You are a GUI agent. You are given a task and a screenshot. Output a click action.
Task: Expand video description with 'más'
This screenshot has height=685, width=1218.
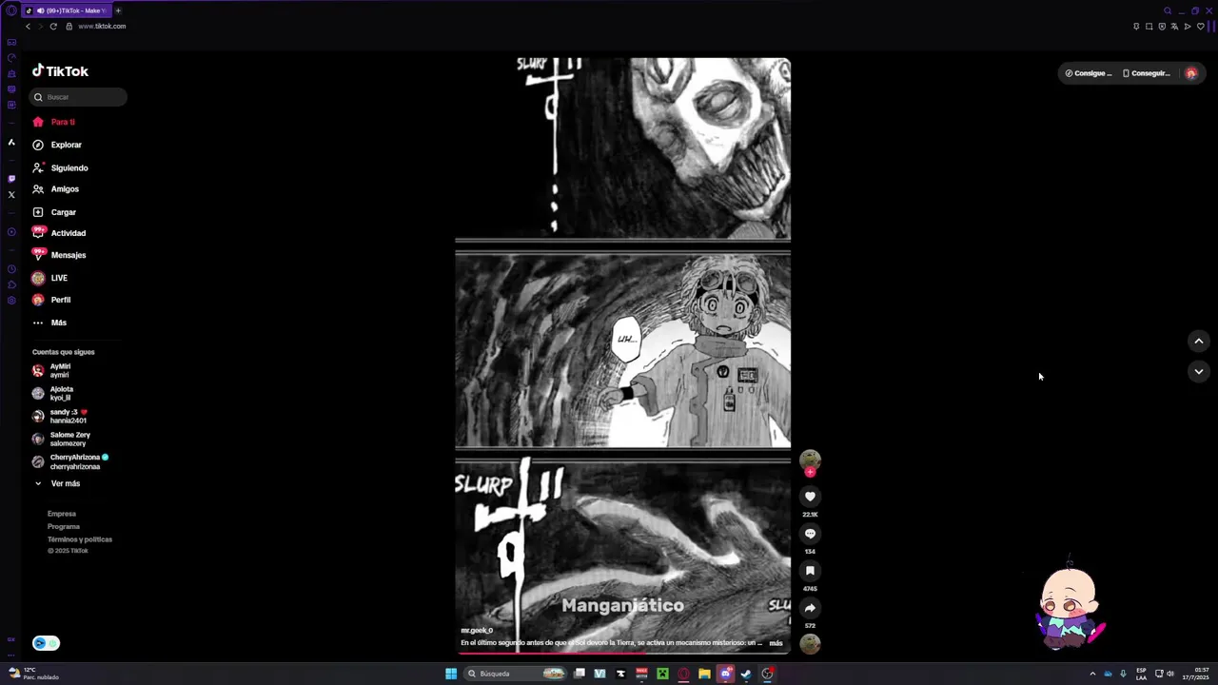(x=776, y=643)
